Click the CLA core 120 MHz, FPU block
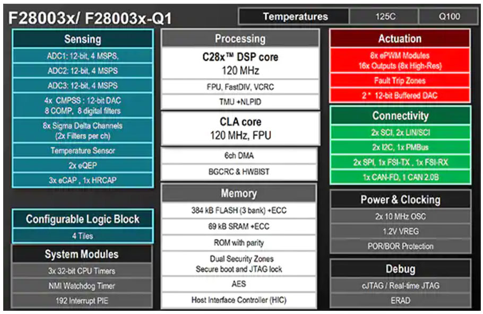Viewport: 483px width, 314px height. (240, 128)
